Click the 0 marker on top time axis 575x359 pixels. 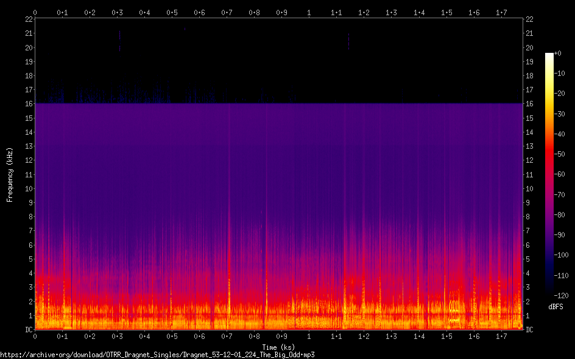[35, 12]
